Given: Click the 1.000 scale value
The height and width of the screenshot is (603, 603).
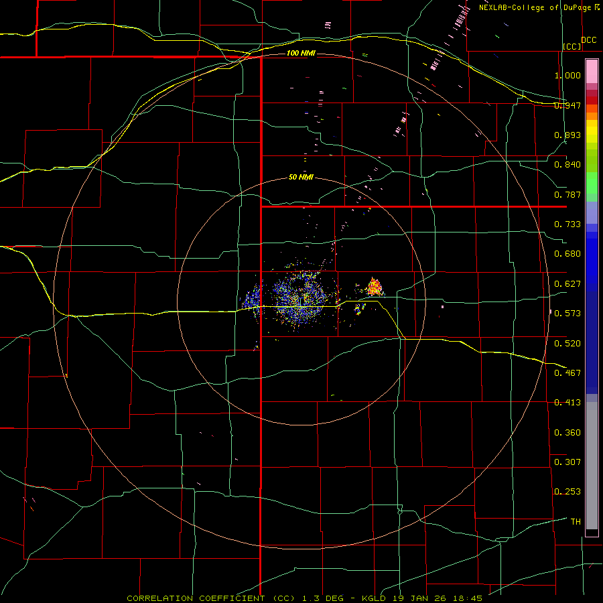Looking at the screenshot, I should pos(567,75).
